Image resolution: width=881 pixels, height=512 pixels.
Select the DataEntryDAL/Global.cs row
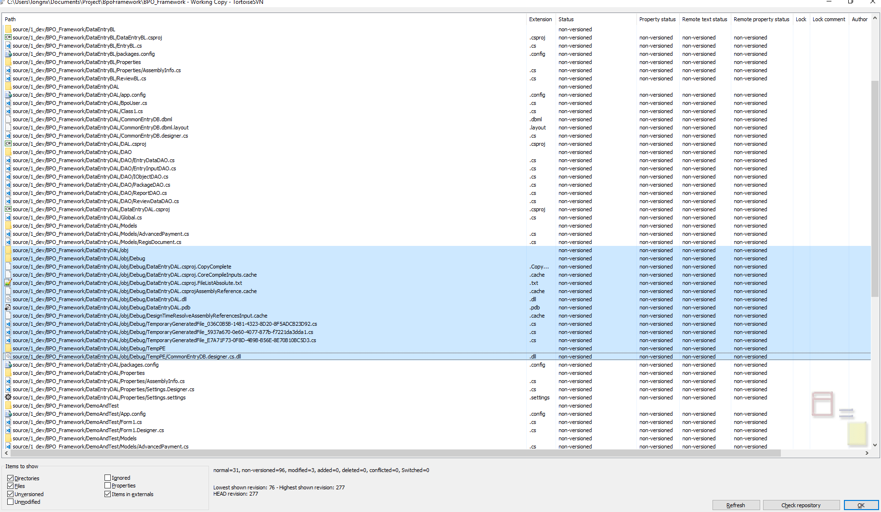(437, 218)
